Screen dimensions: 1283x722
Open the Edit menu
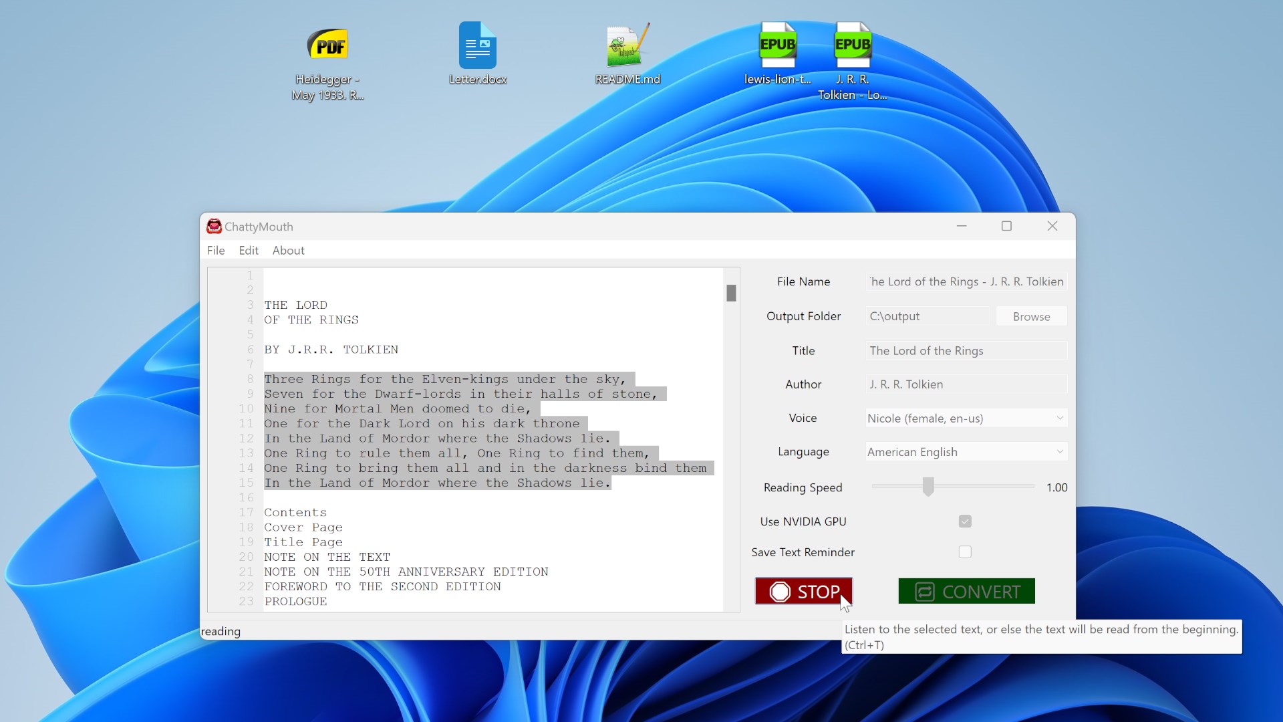tap(249, 250)
